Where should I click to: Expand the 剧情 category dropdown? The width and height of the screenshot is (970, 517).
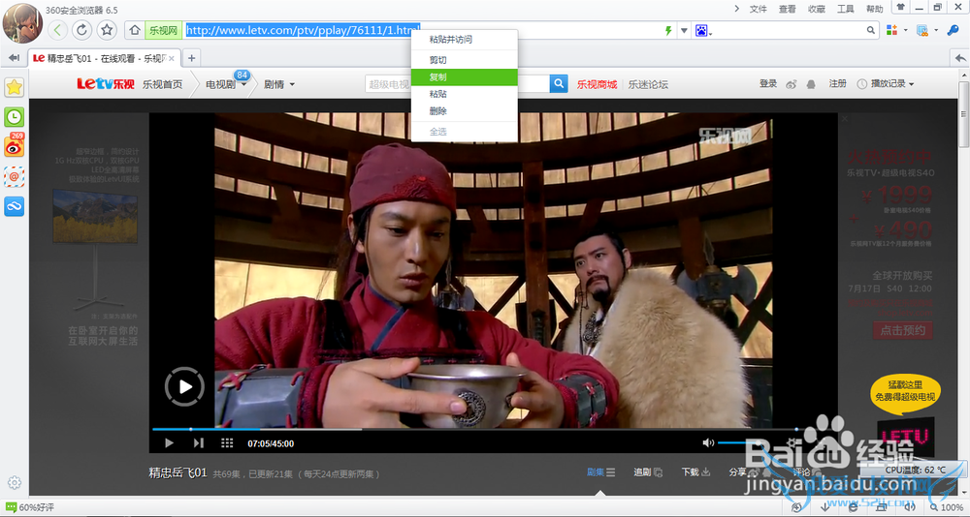click(279, 85)
